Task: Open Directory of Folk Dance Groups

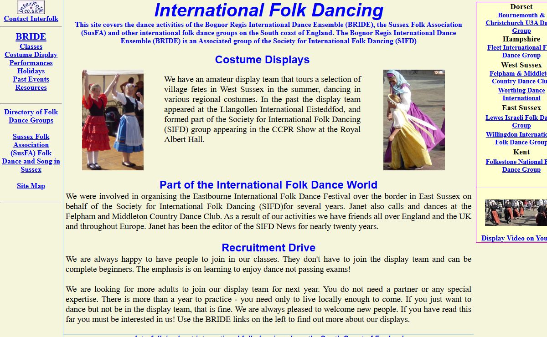Action: click(x=31, y=116)
